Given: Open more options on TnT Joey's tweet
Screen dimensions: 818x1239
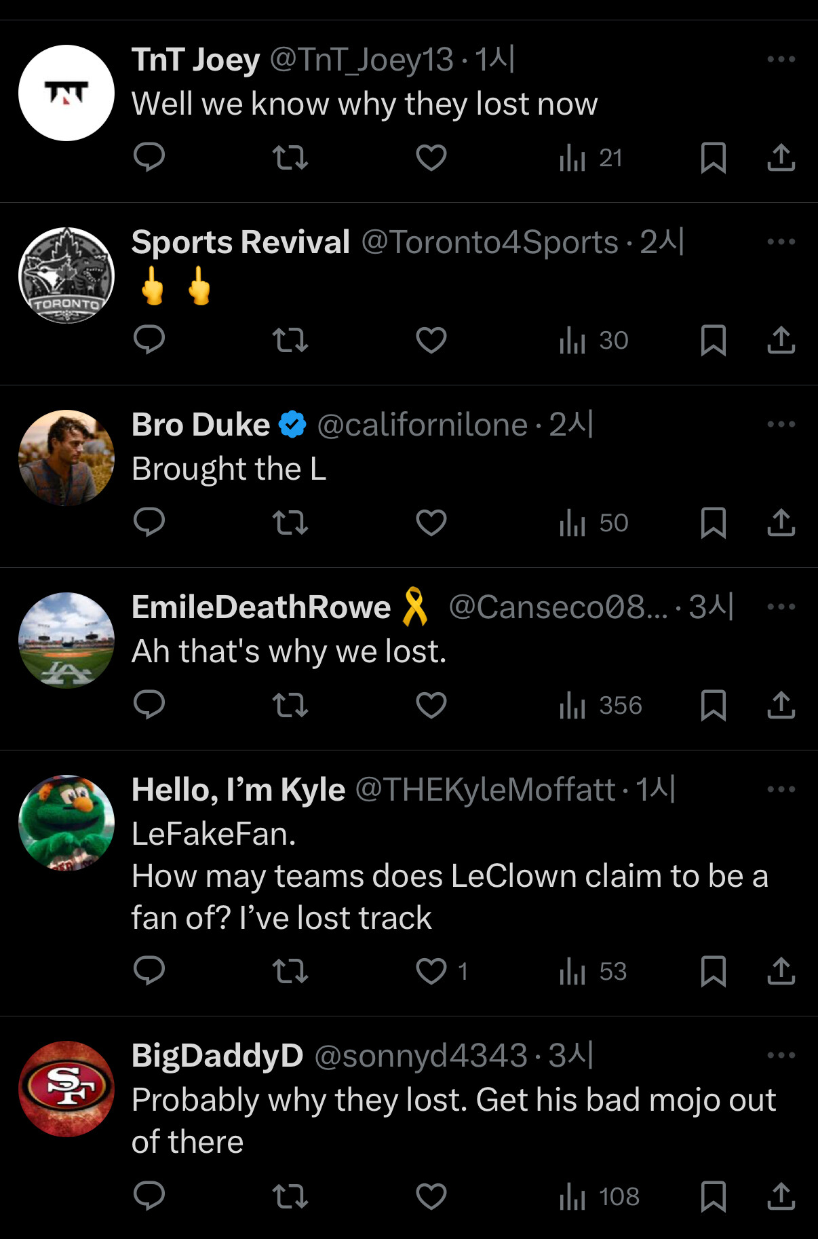Looking at the screenshot, I should (x=781, y=60).
